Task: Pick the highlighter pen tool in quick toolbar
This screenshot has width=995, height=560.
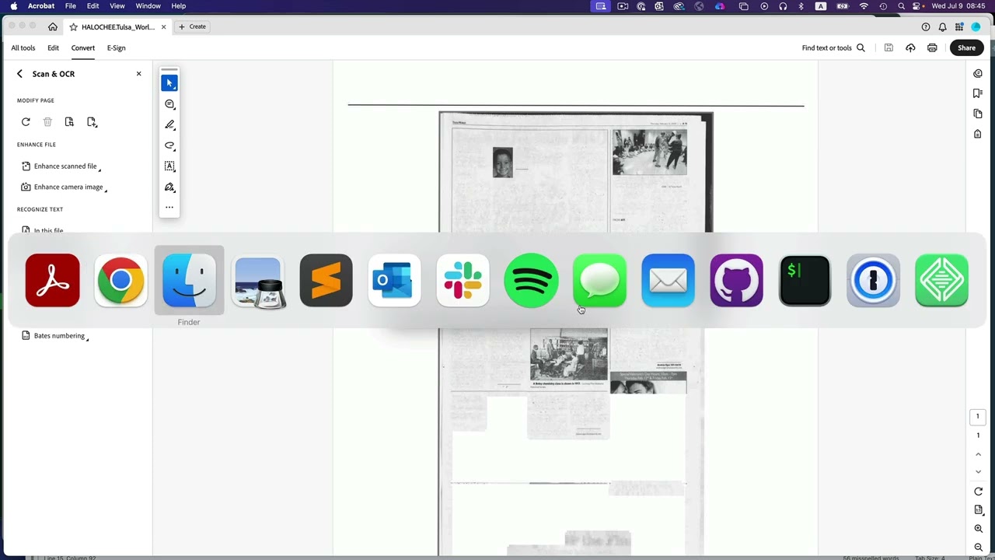Action: (169, 124)
